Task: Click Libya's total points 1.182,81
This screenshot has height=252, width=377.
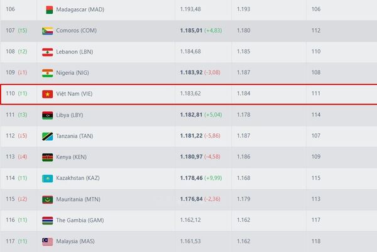Action: click(x=191, y=115)
